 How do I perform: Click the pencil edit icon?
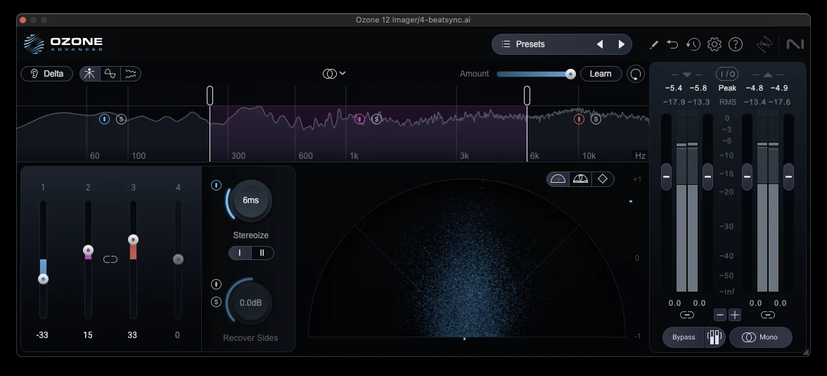click(653, 45)
